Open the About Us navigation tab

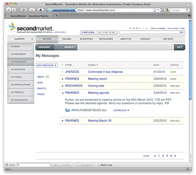[x=126, y=39]
